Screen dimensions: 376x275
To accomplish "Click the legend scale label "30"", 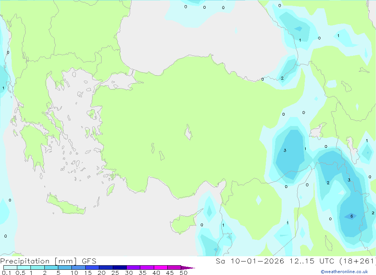I will click(129, 273).
